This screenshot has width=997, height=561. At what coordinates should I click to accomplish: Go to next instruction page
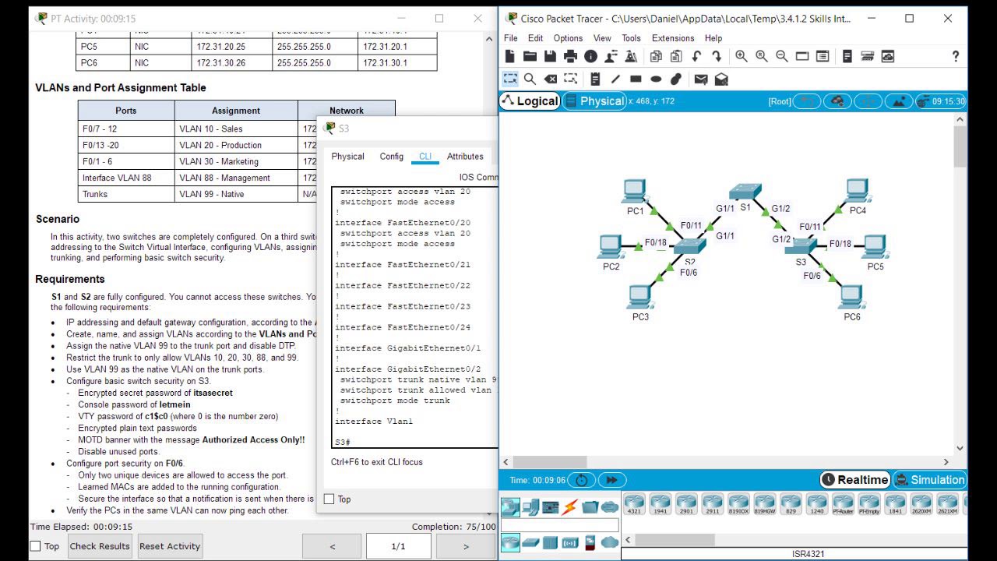[x=466, y=546]
